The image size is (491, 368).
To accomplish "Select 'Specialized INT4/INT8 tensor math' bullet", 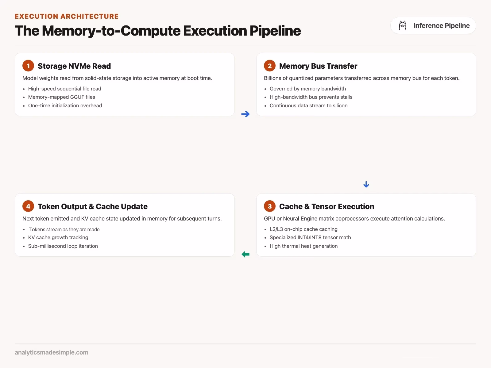I will (310, 237).
